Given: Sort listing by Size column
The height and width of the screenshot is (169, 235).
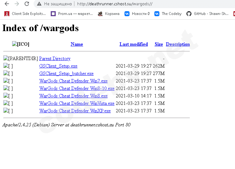Looking at the screenshot, I should pos(159,44).
